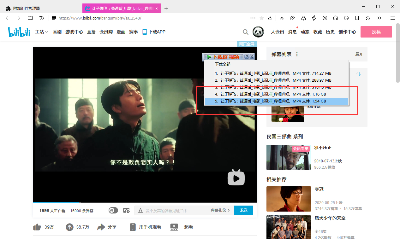
Task: Choose the 714.27 MB MP4 download option
Action: 276,73
